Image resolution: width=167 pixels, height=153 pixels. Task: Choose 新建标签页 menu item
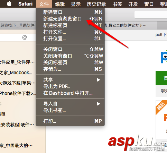pos(70,25)
